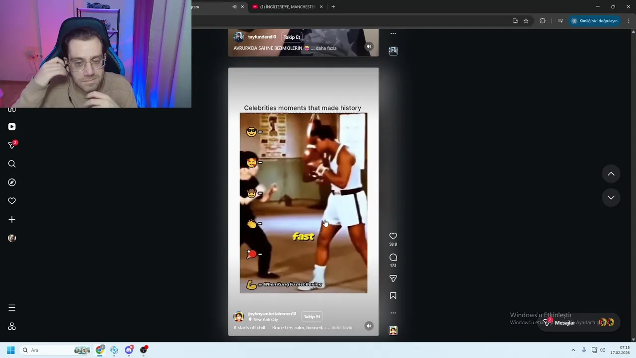The image size is (636, 358).
Task: Toggle mute on tayfunderel0 reel
Action: pos(369,47)
